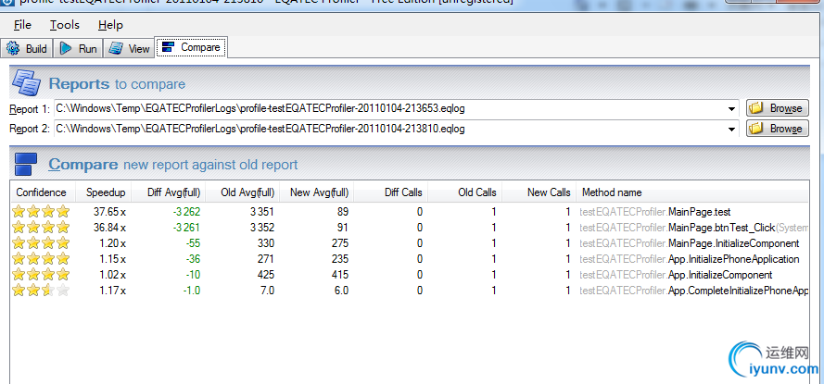This screenshot has width=824, height=384.
Task: Click the -10 diff average value
Action: point(193,275)
